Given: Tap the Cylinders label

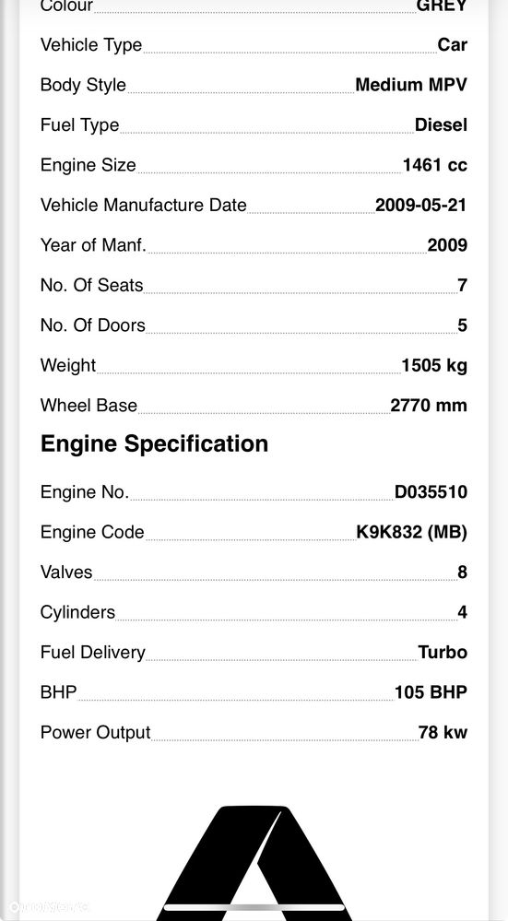Looking at the screenshot, I should pyautogui.click(x=77, y=613).
